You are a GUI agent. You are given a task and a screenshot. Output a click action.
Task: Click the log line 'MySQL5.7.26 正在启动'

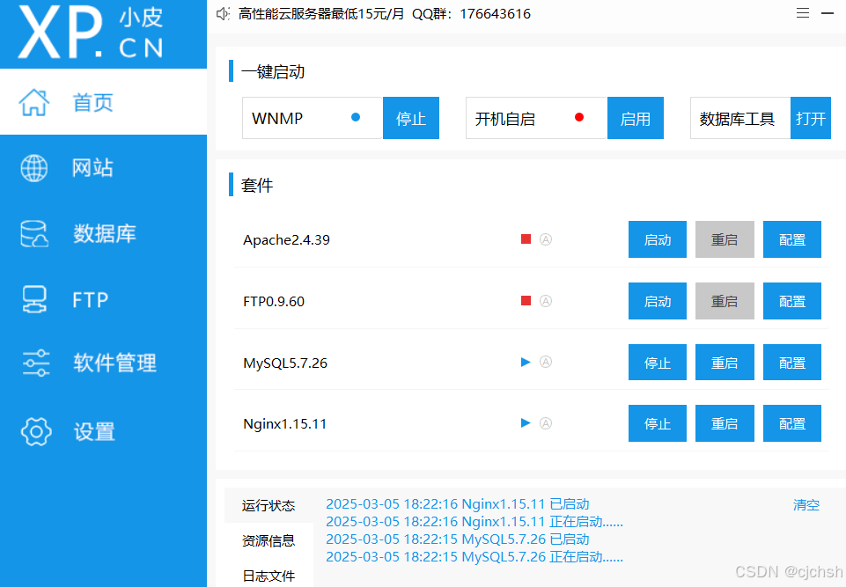474,557
